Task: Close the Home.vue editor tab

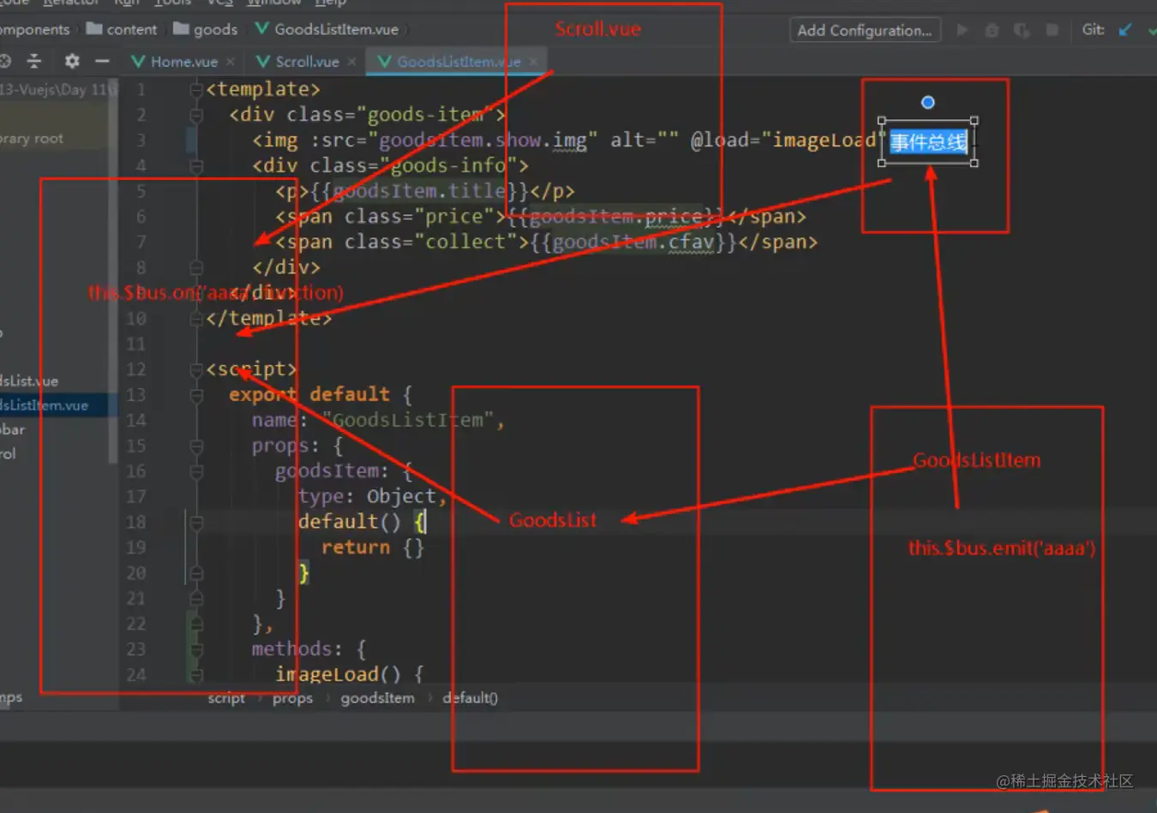Action: point(231,62)
